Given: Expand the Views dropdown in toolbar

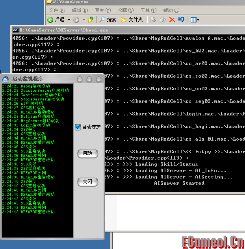Looking at the screenshot, I should (198, 20).
